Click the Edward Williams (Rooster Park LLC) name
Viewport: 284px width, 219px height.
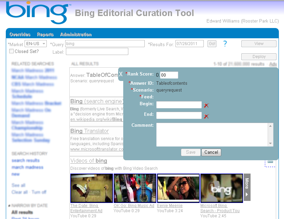[x=242, y=21]
